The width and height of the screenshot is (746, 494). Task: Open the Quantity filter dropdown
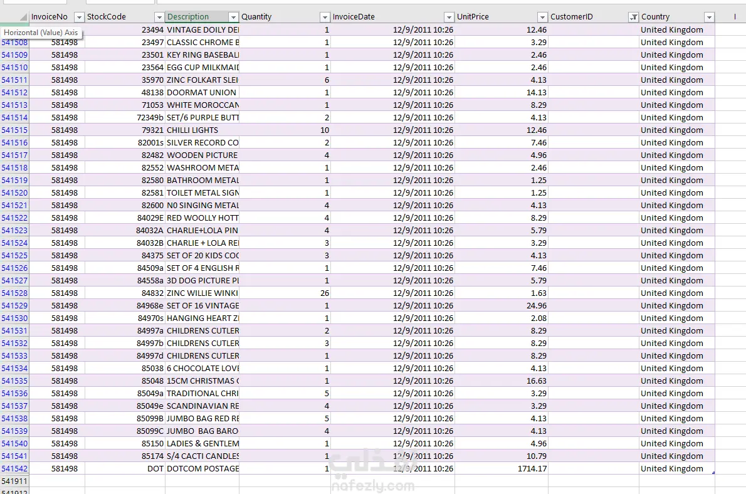click(325, 17)
